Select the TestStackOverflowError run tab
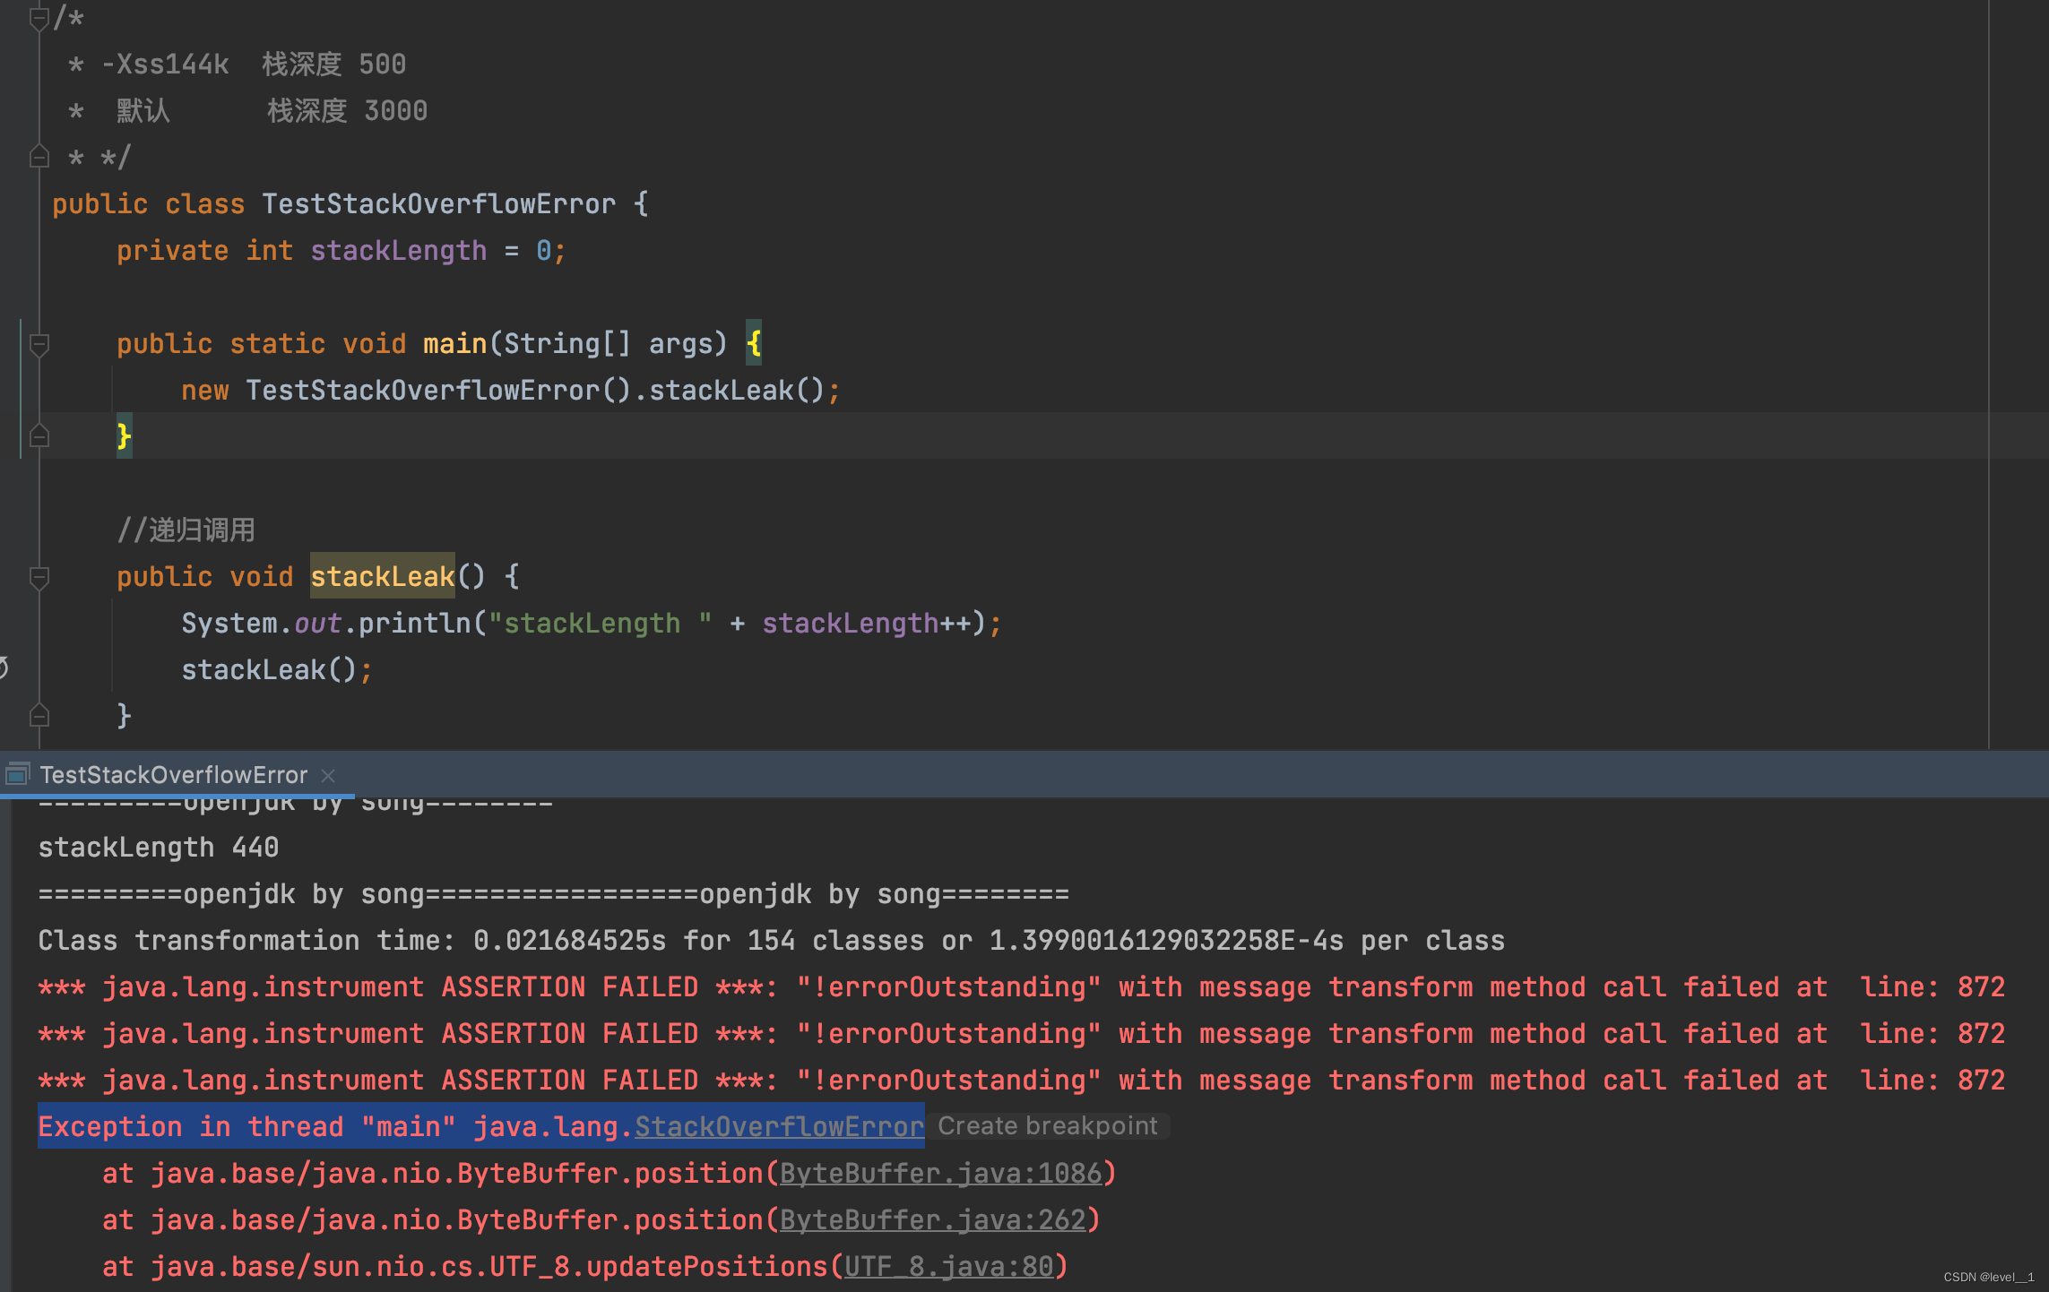This screenshot has height=1292, width=2049. click(173, 775)
